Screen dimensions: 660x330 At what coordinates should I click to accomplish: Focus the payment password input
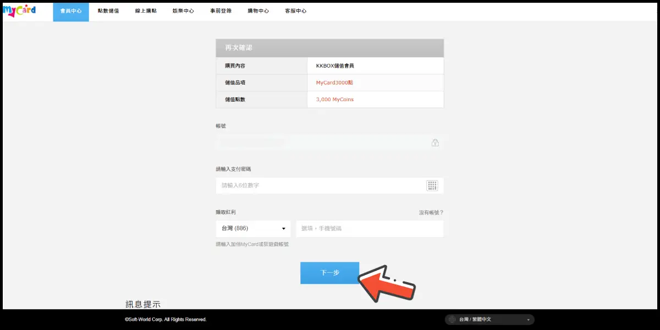coord(329,185)
